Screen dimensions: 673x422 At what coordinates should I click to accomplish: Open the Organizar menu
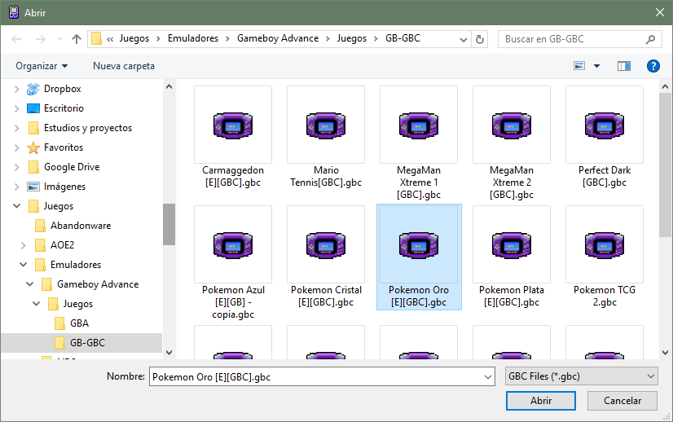tap(42, 66)
